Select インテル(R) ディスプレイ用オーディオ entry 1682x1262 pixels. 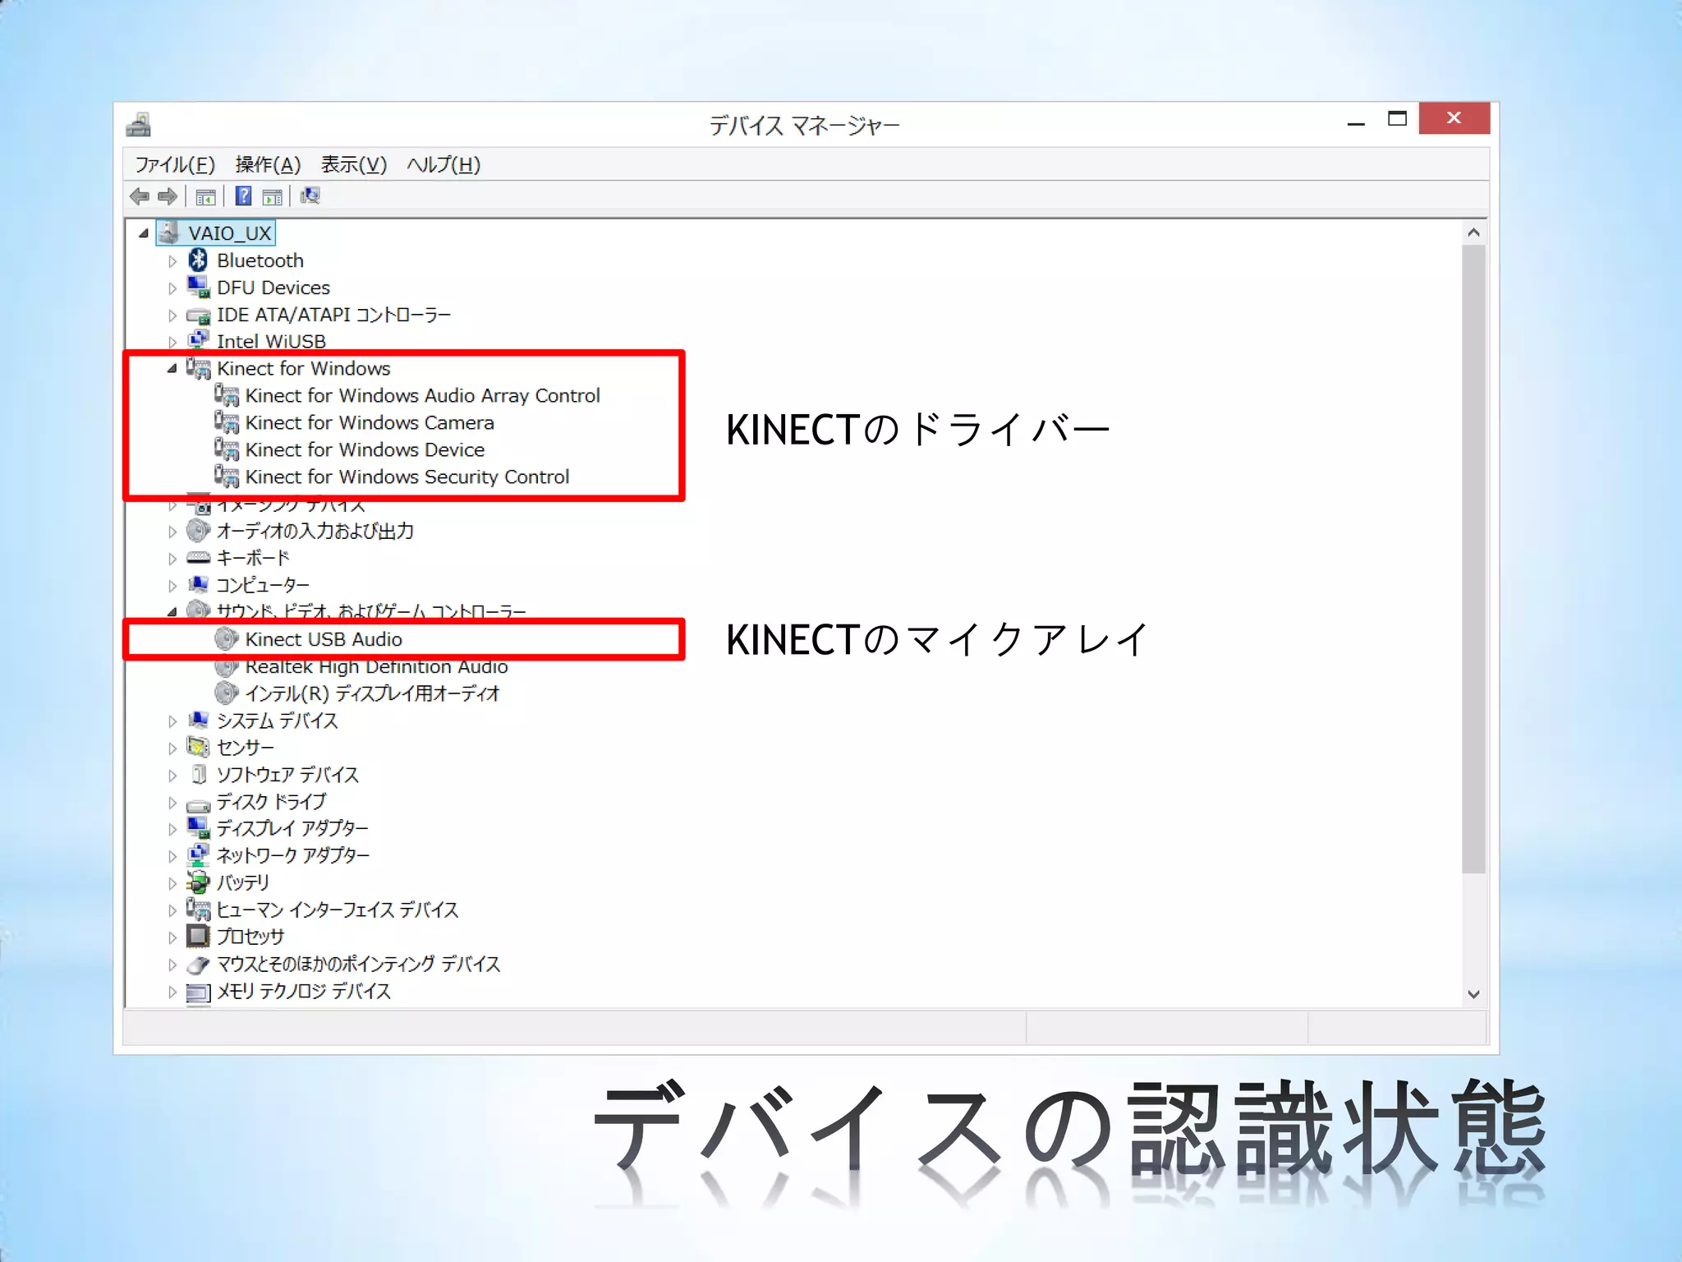[372, 693]
